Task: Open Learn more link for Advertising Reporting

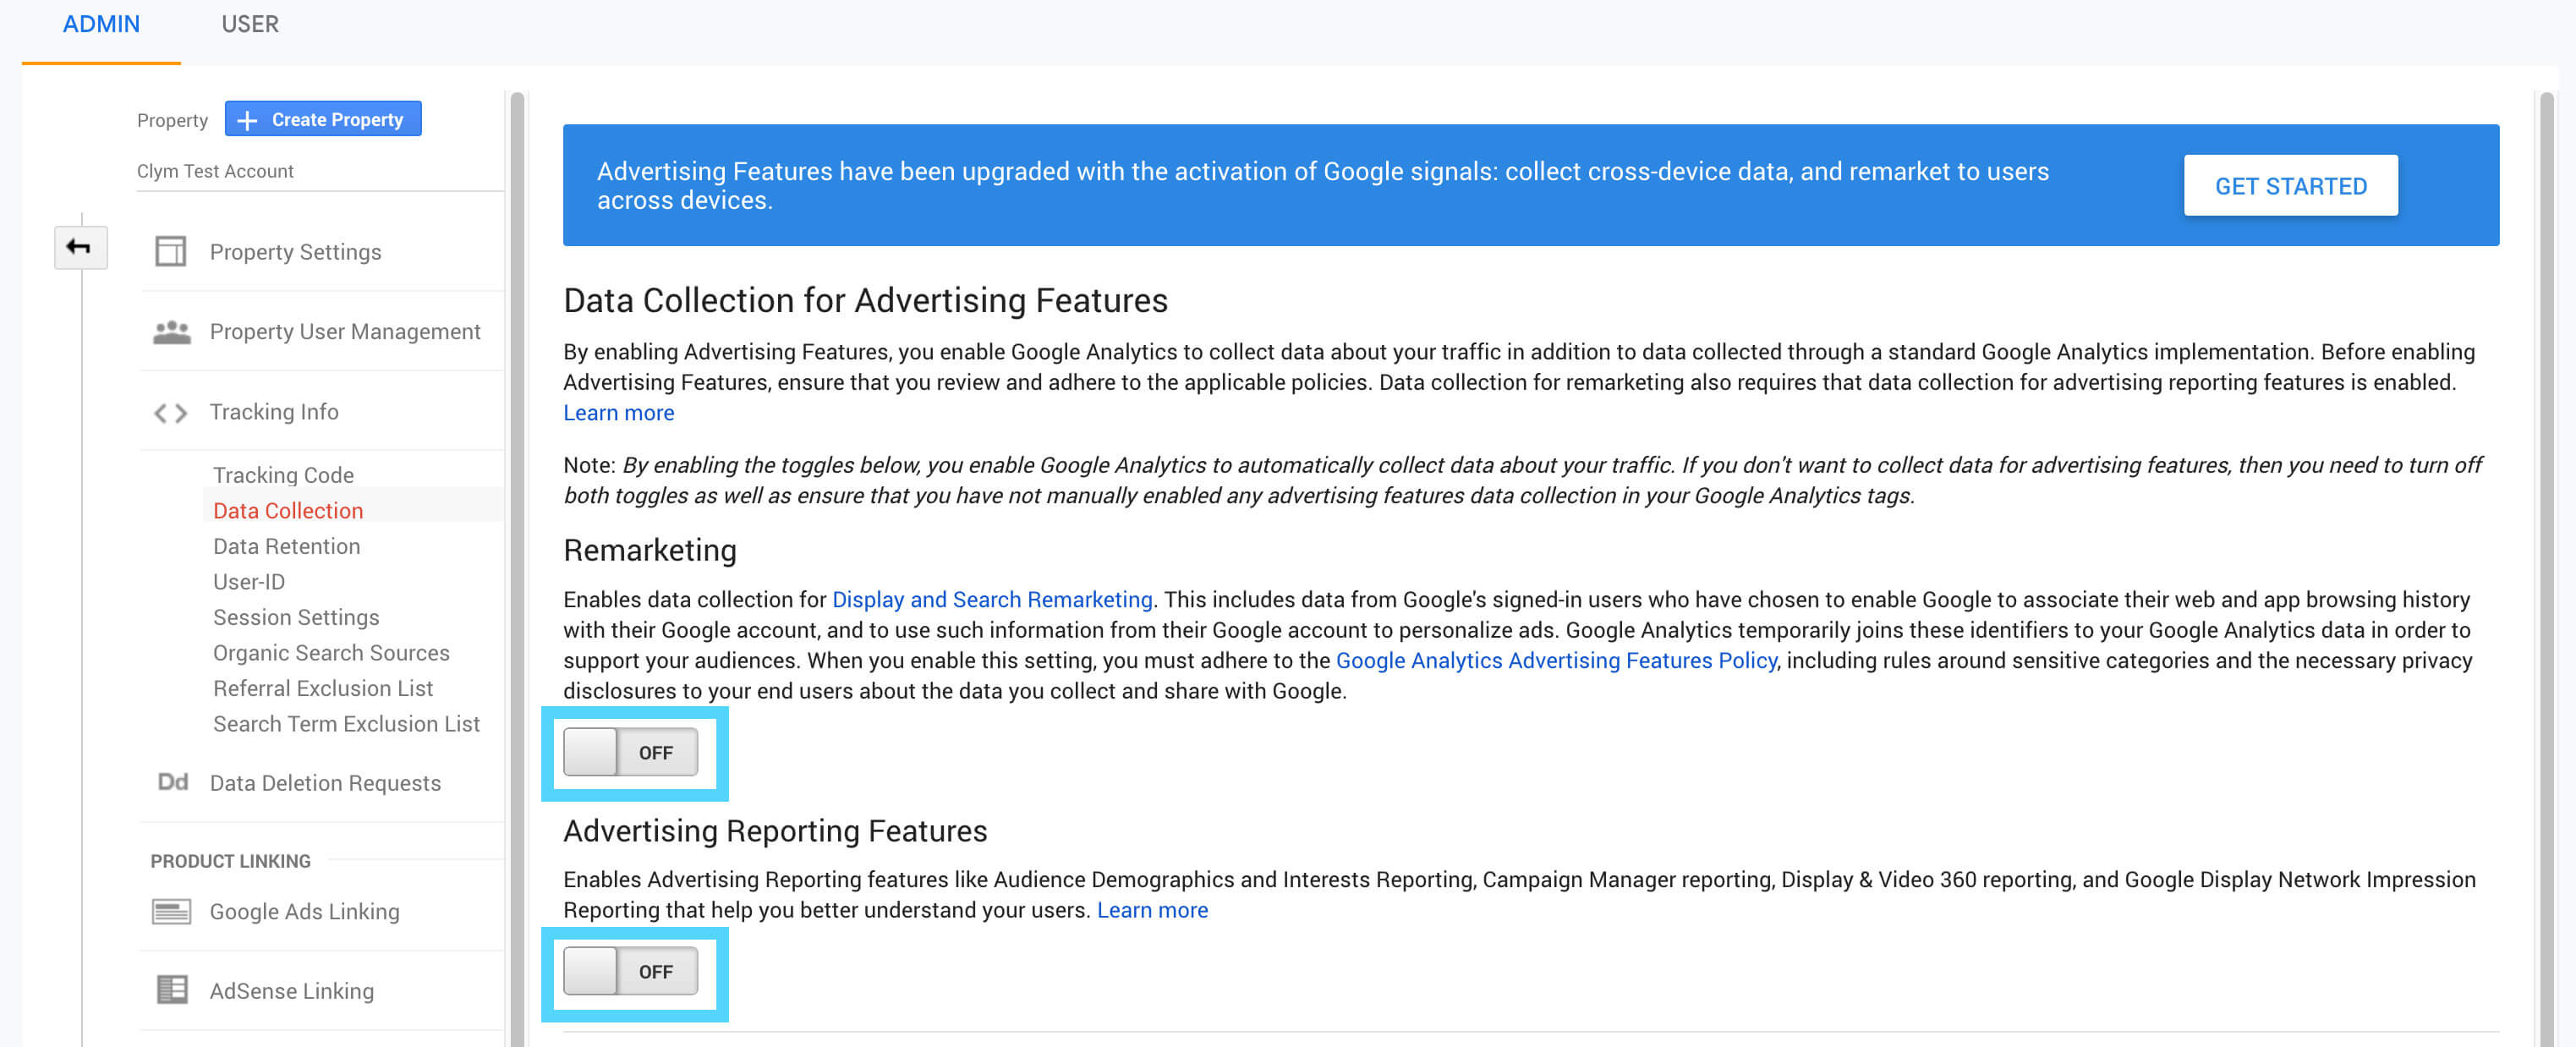Action: tap(1152, 910)
